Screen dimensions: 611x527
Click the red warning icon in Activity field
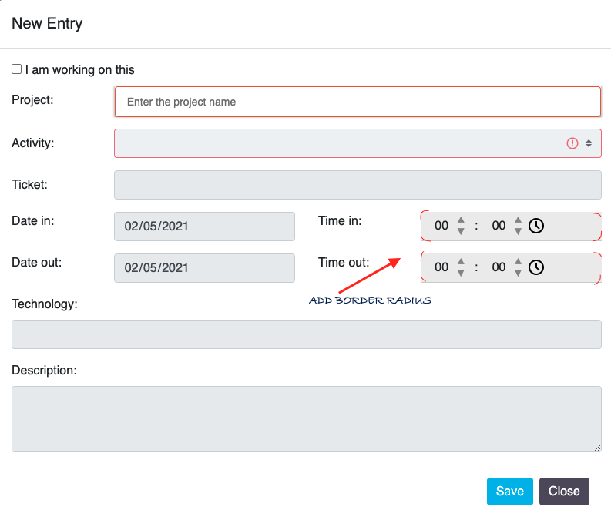pos(572,143)
